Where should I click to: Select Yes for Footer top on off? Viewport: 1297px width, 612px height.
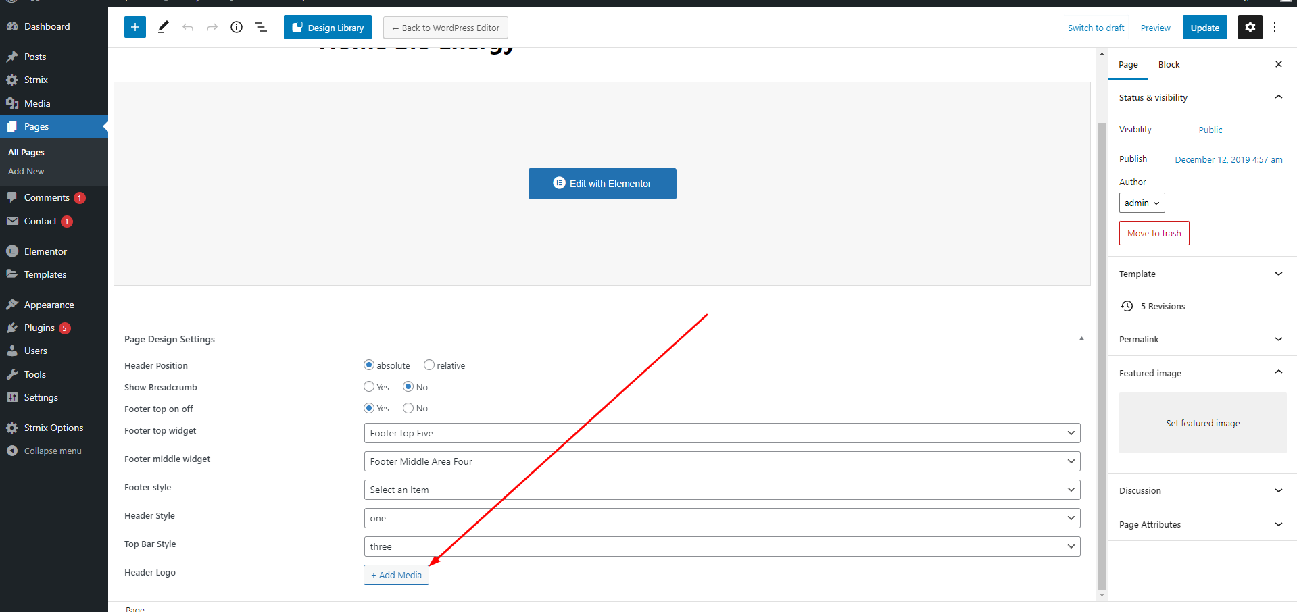pos(369,408)
